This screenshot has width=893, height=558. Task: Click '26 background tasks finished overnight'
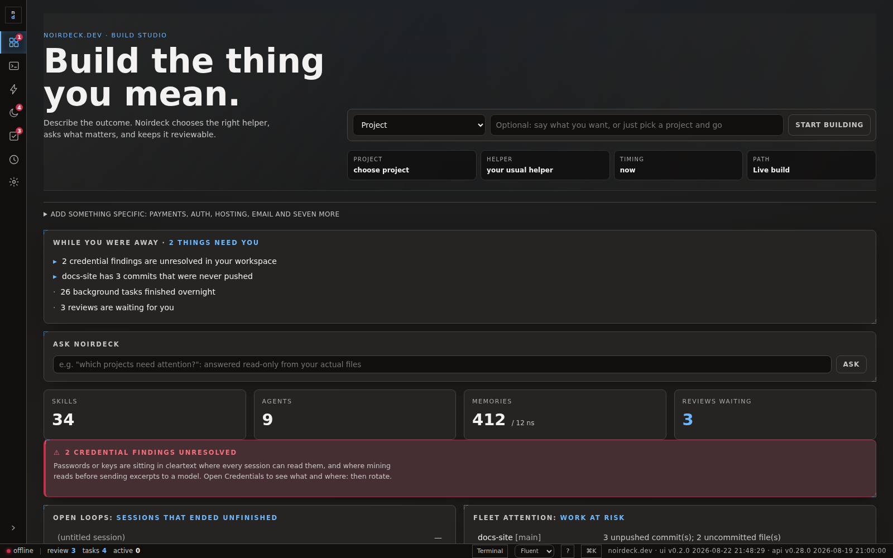138,292
